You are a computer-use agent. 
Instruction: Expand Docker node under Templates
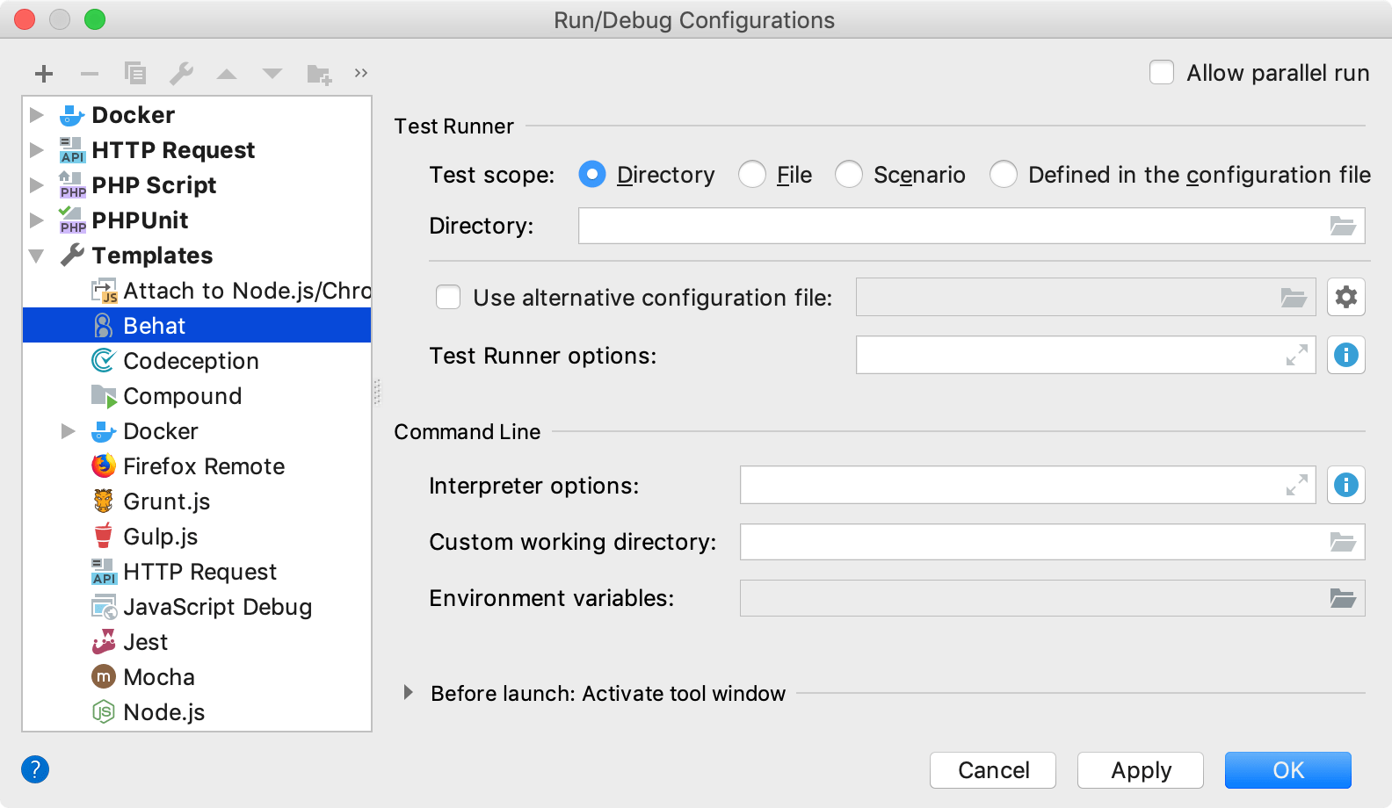tap(68, 431)
